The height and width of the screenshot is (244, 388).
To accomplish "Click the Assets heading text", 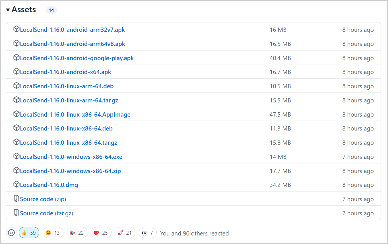I will pyautogui.click(x=24, y=10).
